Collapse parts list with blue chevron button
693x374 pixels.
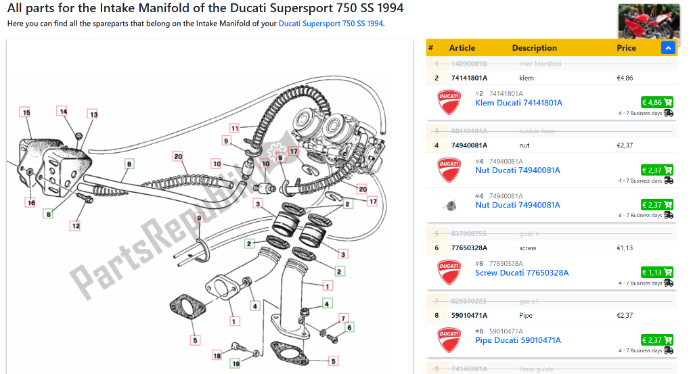tap(668, 48)
